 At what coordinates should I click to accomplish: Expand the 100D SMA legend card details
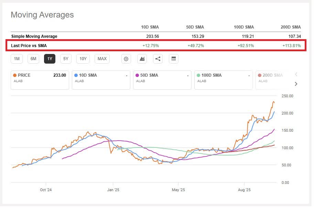pos(224,80)
